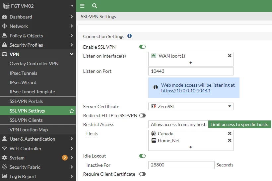The image size is (272, 181).
Task: Toggle the Idle Logout switch
Action: point(142,156)
